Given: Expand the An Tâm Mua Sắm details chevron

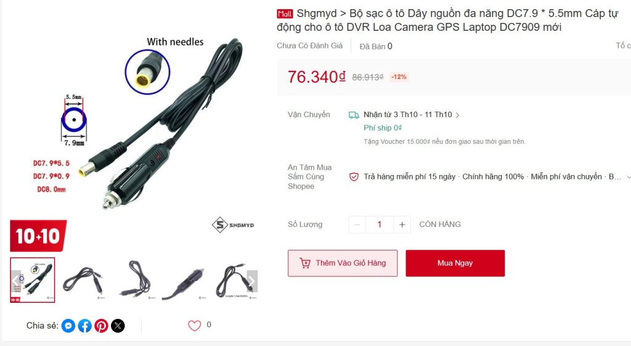Looking at the screenshot, I should click(x=629, y=177).
